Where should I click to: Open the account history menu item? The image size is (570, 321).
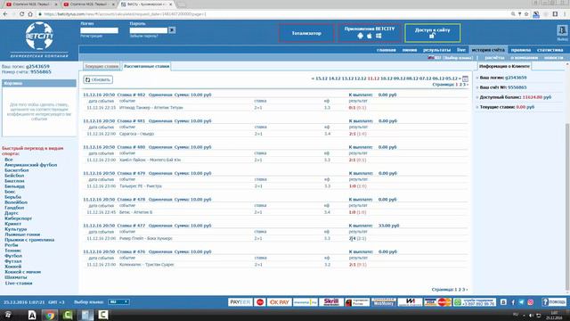[488, 50]
